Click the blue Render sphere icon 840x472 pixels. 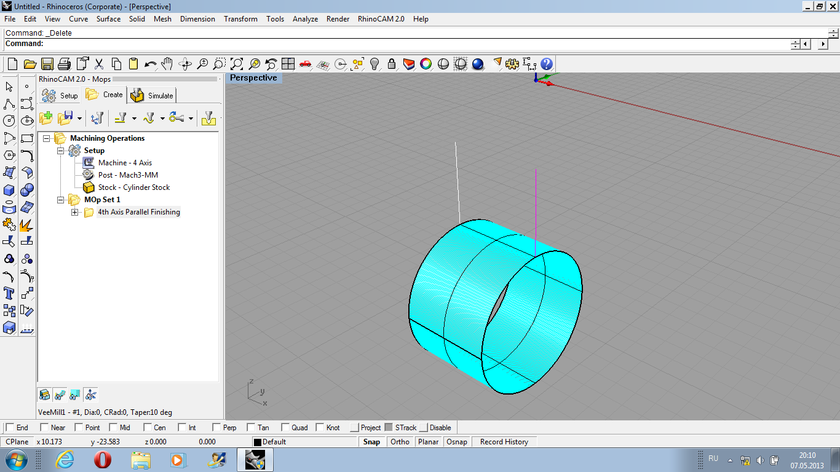point(478,64)
